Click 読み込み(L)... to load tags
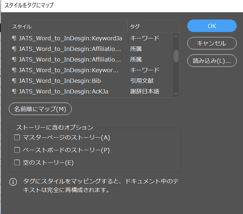Viewport: 243px width, 214px height. point(212,61)
